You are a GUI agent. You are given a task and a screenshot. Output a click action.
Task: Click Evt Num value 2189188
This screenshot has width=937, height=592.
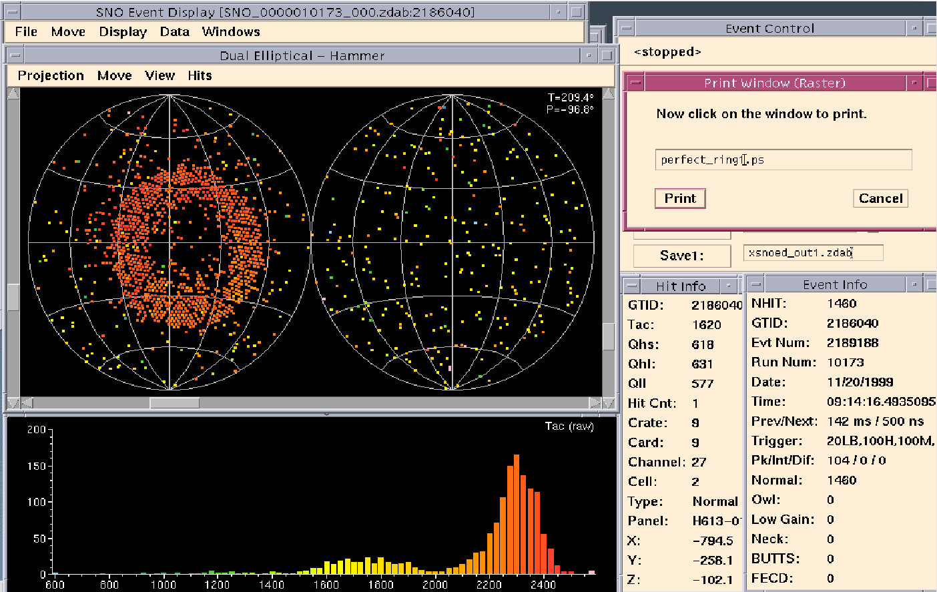pyautogui.click(x=853, y=343)
